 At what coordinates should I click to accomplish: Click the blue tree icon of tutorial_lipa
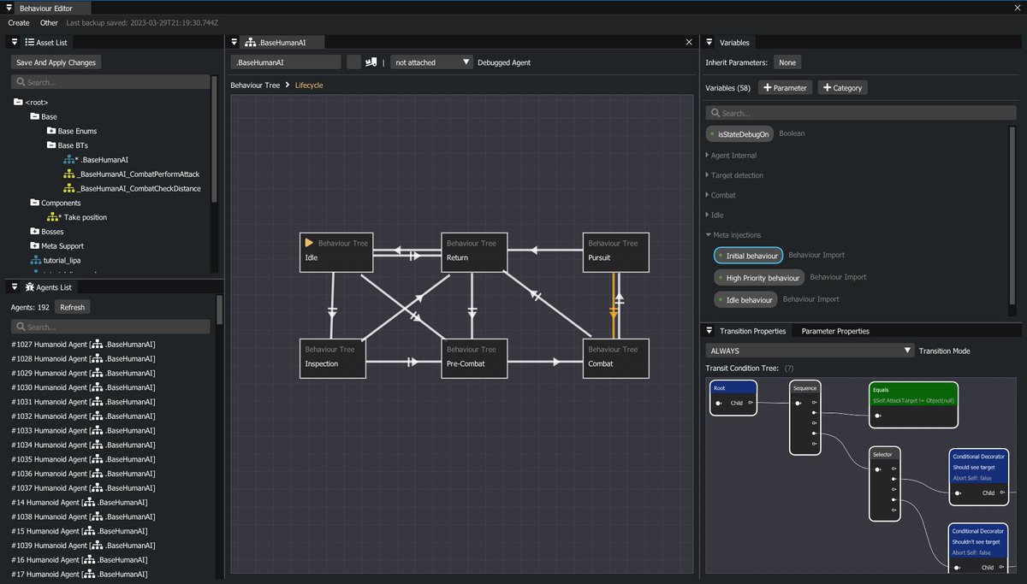tap(35, 260)
